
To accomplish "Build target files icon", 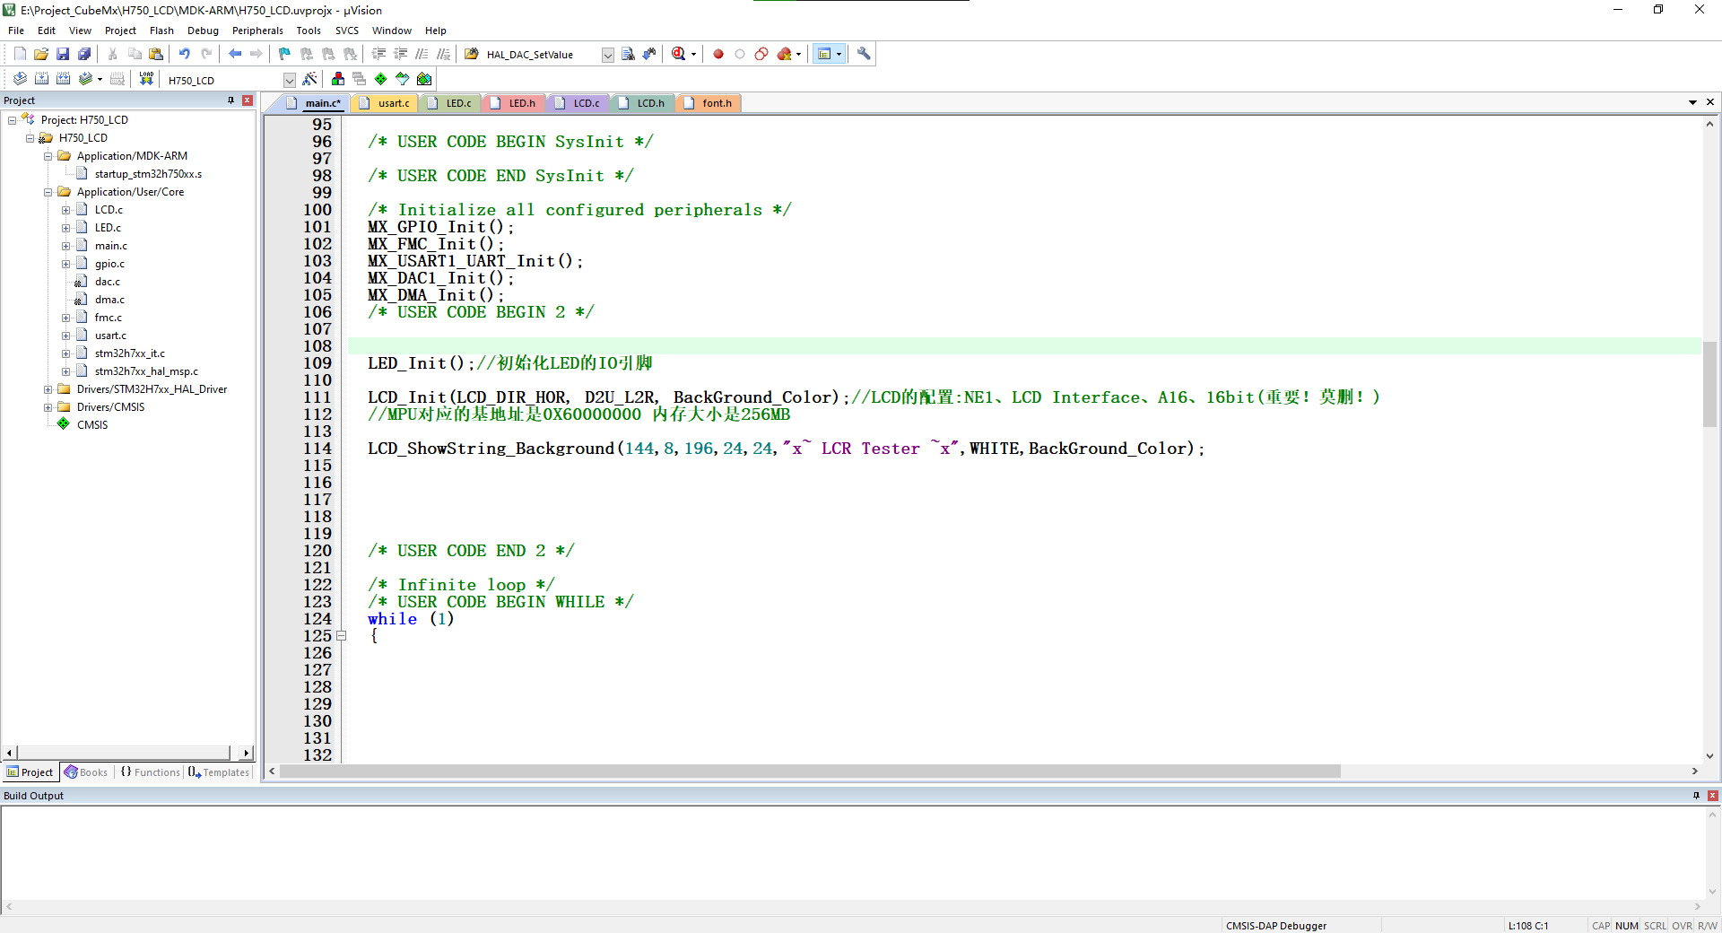I will click(x=41, y=79).
